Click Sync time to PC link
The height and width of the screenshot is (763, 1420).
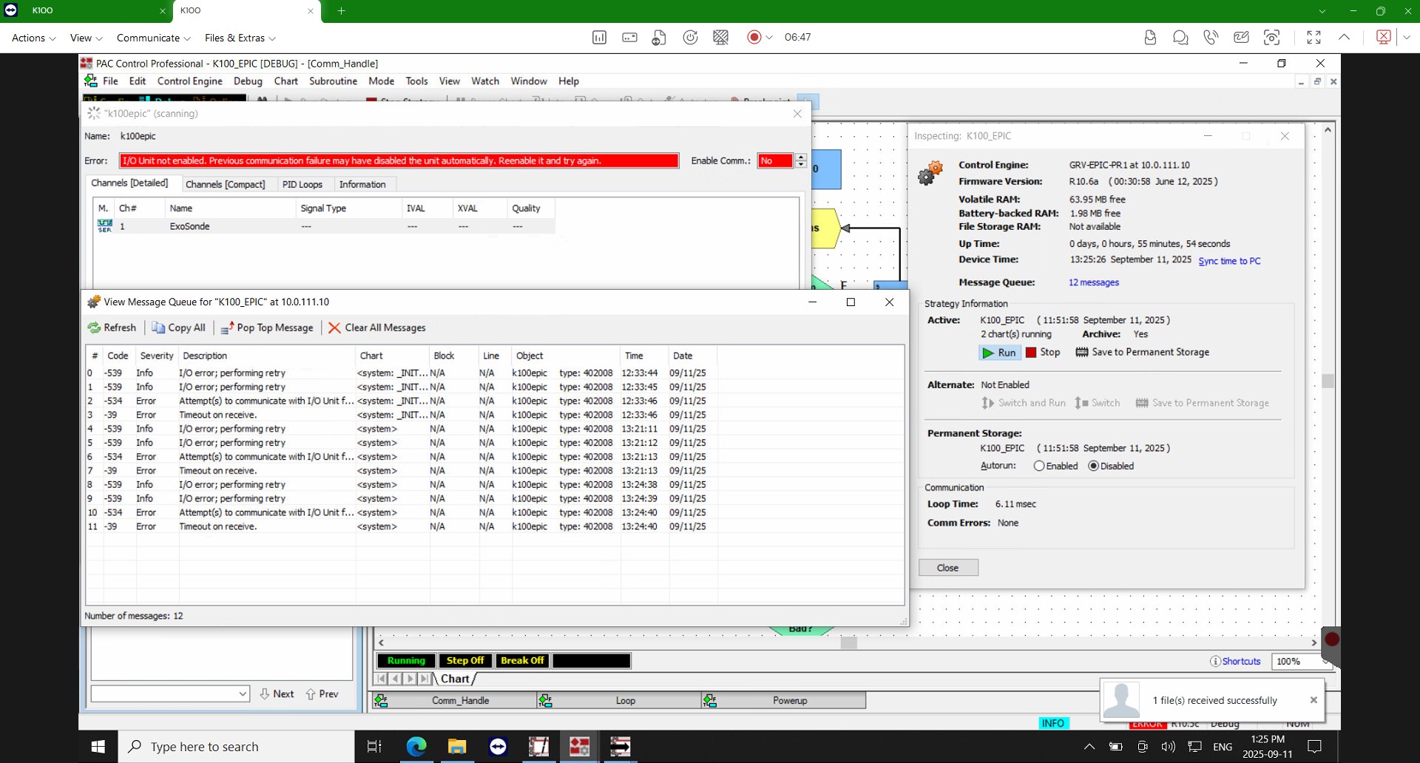click(1229, 261)
